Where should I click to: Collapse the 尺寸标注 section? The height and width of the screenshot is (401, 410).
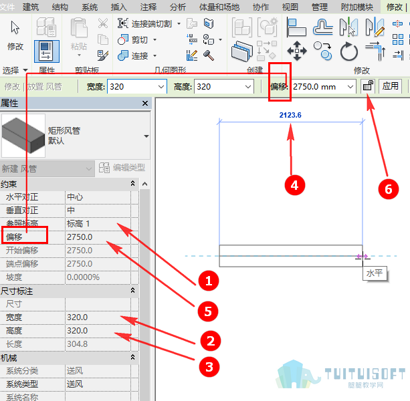[133, 291]
